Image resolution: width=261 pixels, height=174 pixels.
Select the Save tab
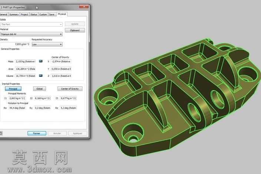(x=52, y=14)
